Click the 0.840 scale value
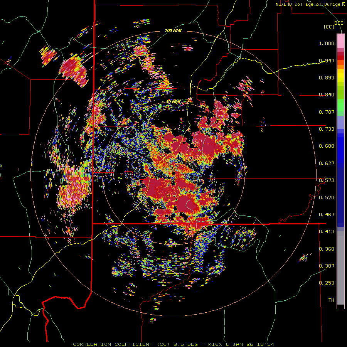This screenshot has width=347, height=347. point(327,95)
